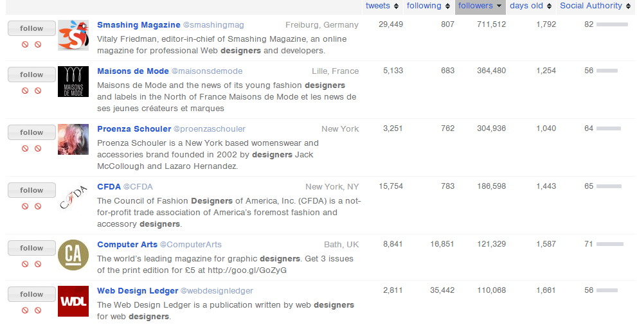
Task: Click second block icon in Web Design Ledger row
Action: click(38, 310)
